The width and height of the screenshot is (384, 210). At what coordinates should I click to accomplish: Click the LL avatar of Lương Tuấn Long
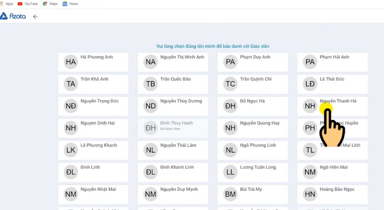point(230,172)
